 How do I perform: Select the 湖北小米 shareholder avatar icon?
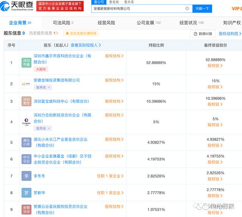tap(26, 142)
